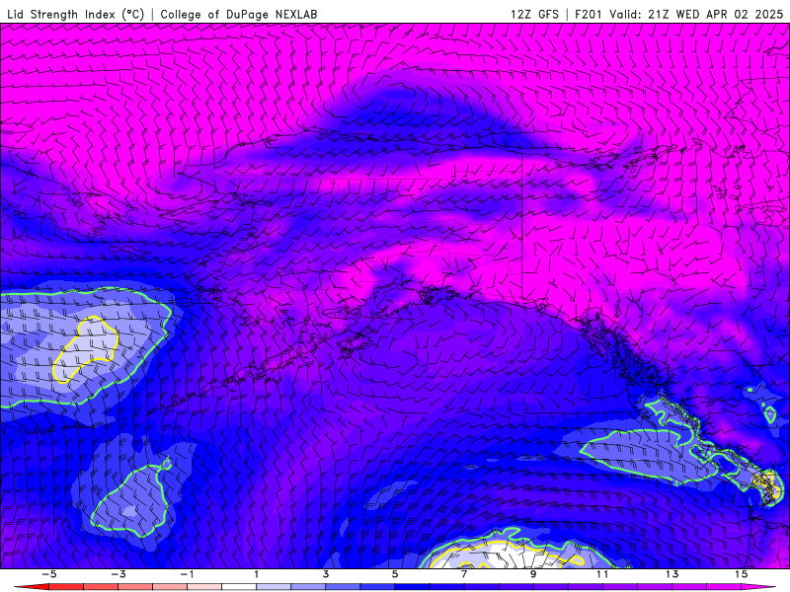Click the 9 value on the color scale
This screenshot has height=592, width=790.
click(x=533, y=574)
